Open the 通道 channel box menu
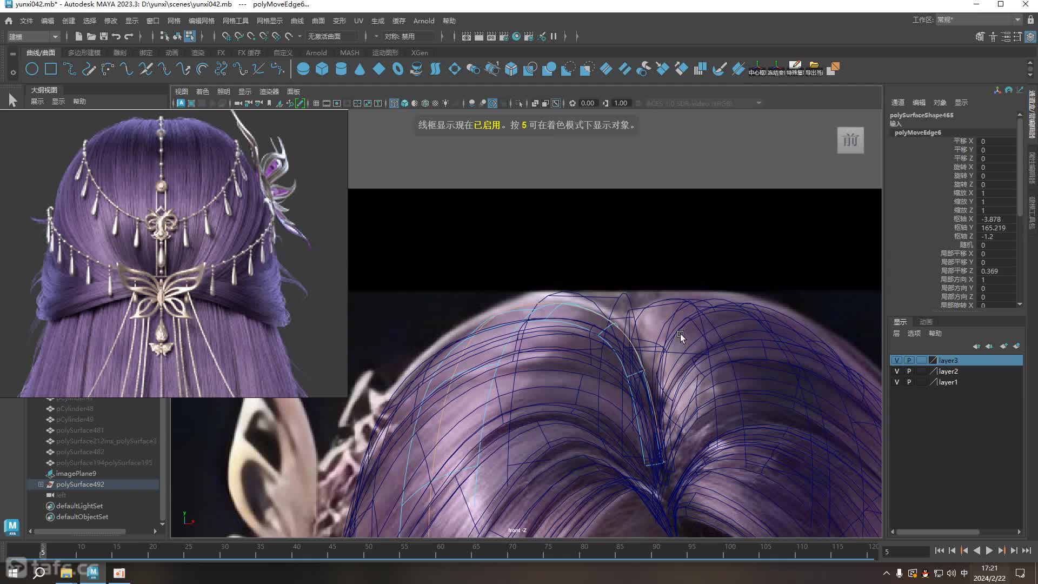The image size is (1038, 584). 897,102
